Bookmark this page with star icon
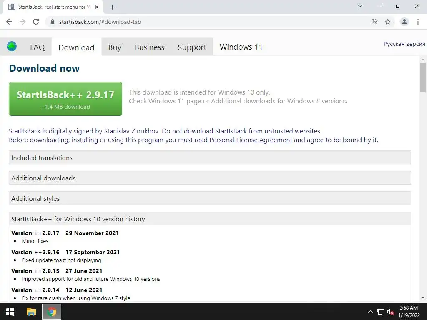The height and width of the screenshot is (320, 427). pos(388,22)
